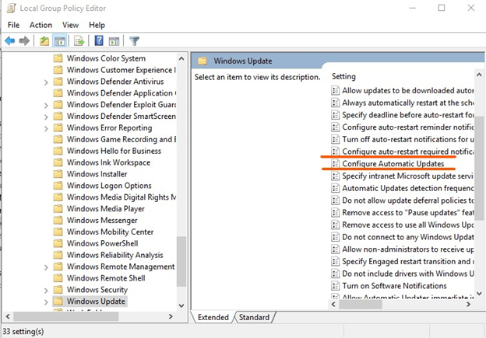486x338 pixels.
Task: Expand the Windows Remote Management node
Action: point(46,267)
